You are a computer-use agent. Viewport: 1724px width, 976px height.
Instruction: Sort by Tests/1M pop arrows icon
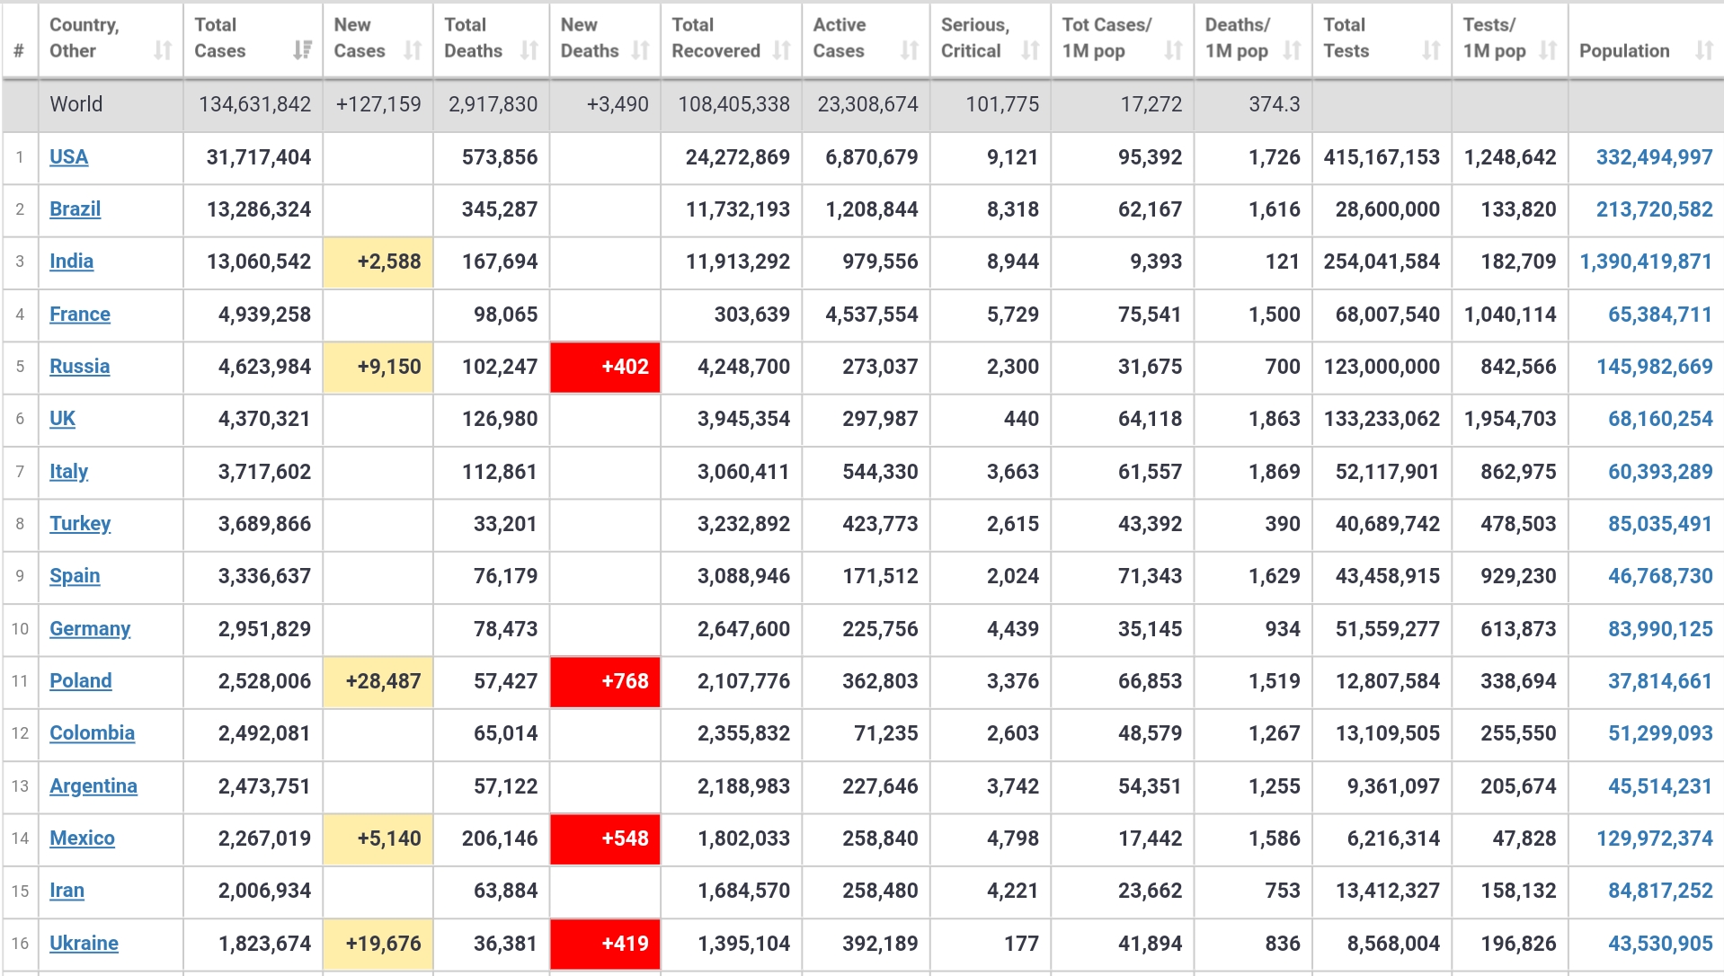[x=1548, y=50]
